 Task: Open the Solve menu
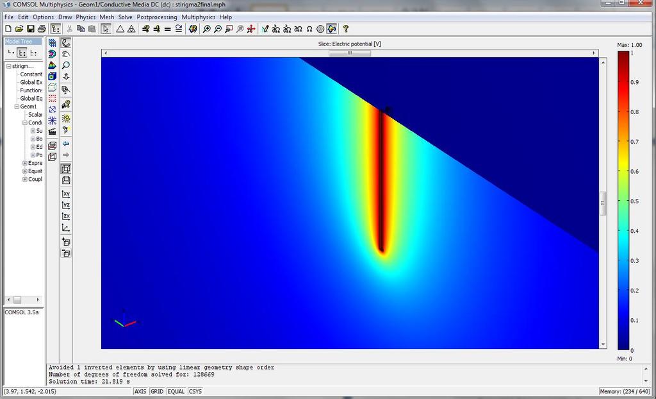tap(125, 17)
